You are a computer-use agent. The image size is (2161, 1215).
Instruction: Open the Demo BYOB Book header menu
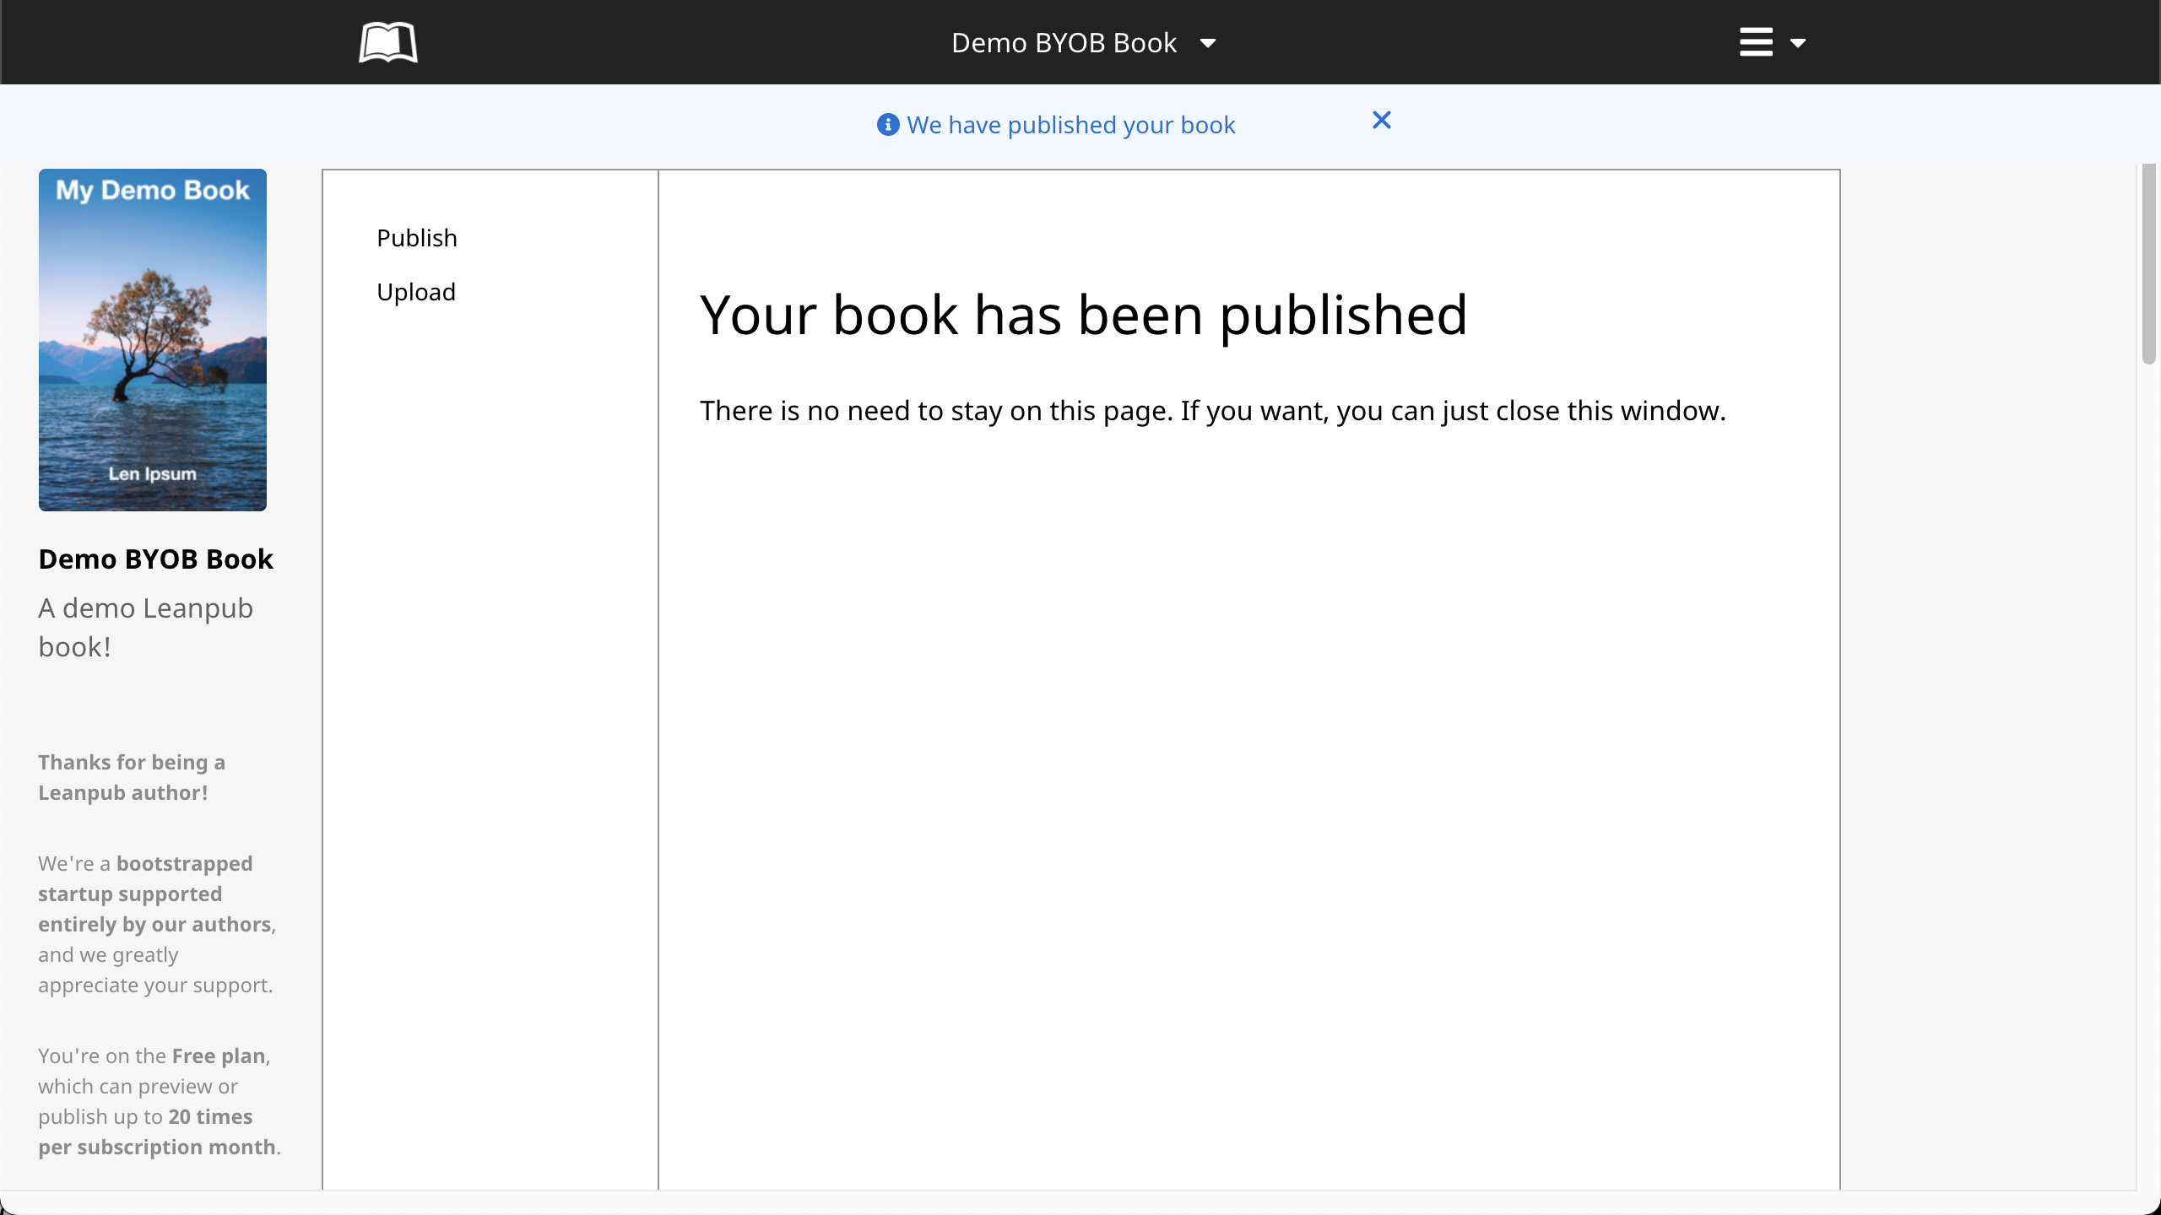coord(1064,43)
